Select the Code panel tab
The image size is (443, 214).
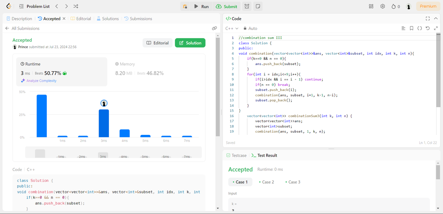(233, 18)
